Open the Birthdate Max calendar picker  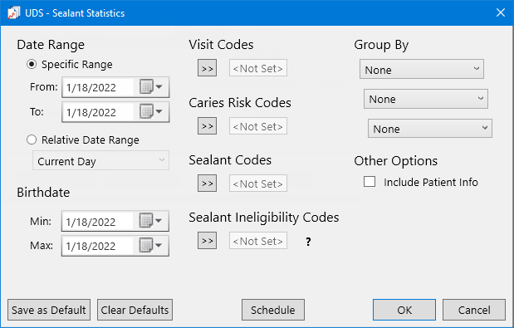pyautogui.click(x=151, y=246)
